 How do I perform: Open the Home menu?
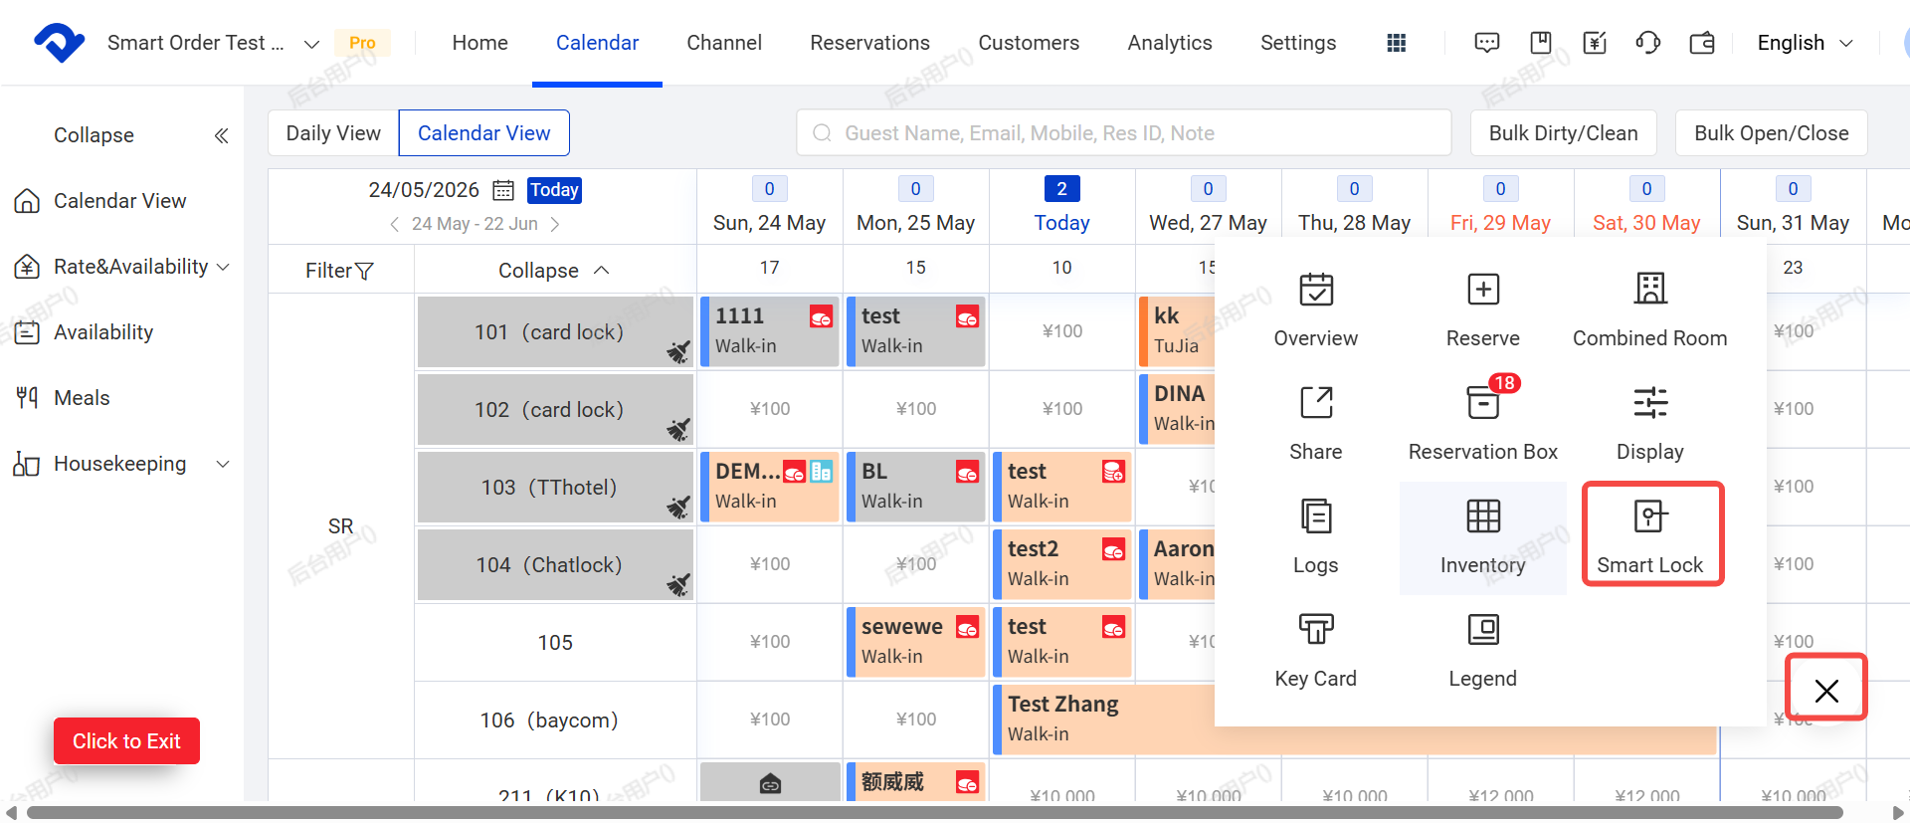(479, 43)
